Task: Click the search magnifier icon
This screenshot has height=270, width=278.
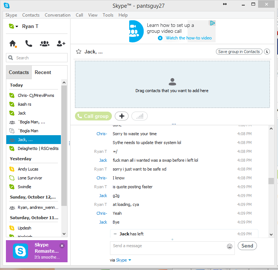Action: (10, 58)
